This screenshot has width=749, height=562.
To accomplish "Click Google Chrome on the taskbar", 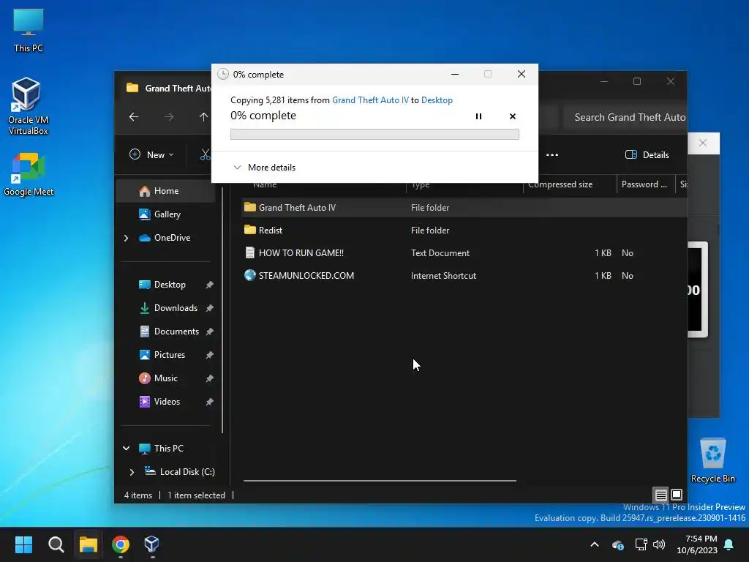I will click(121, 544).
